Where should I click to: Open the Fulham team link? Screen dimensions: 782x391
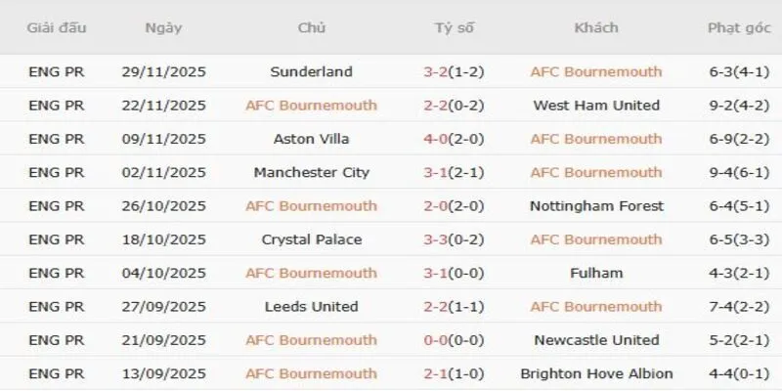pos(596,274)
